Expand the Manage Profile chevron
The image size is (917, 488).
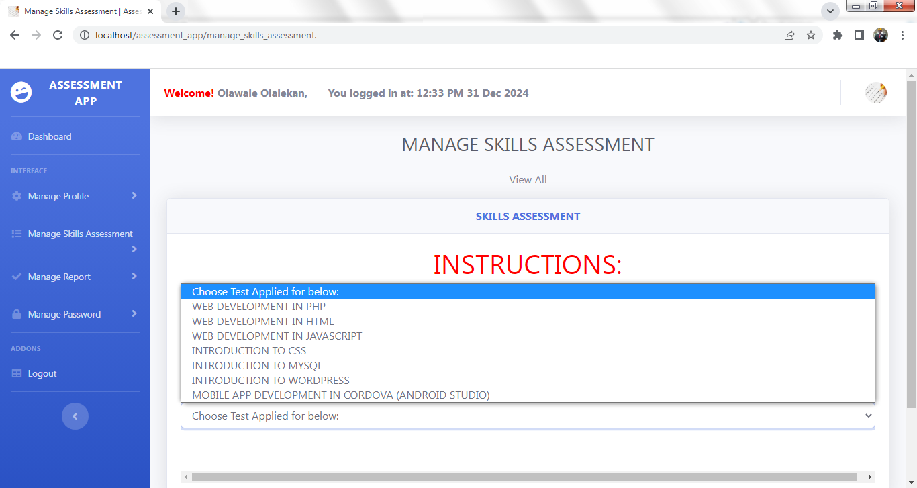pos(134,195)
